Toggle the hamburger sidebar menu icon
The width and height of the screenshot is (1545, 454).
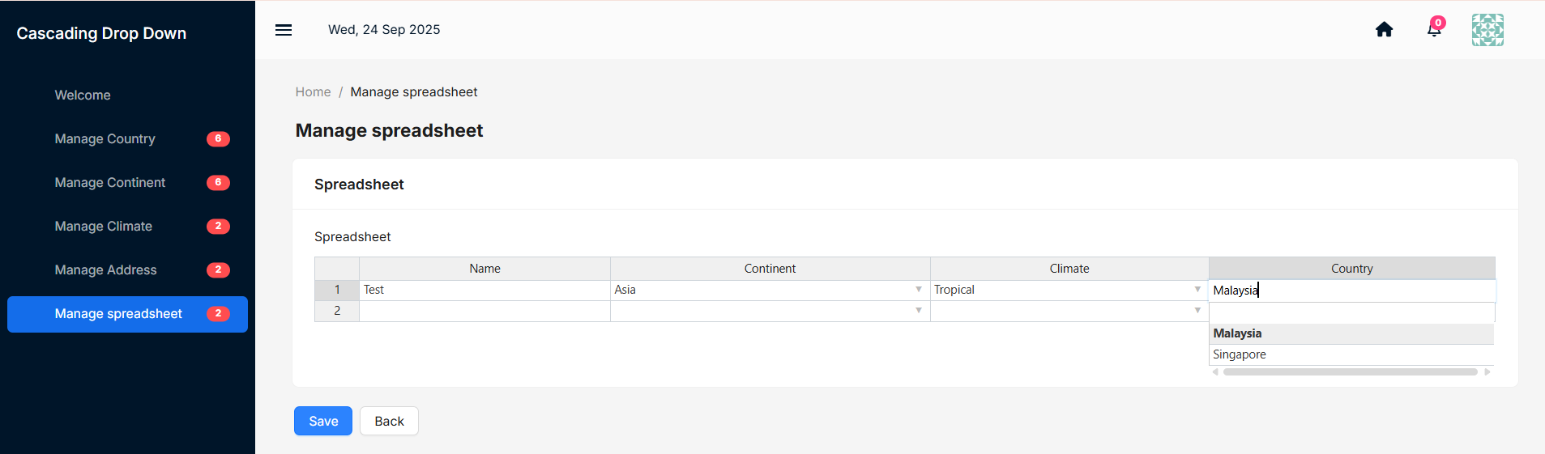pyautogui.click(x=284, y=30)
